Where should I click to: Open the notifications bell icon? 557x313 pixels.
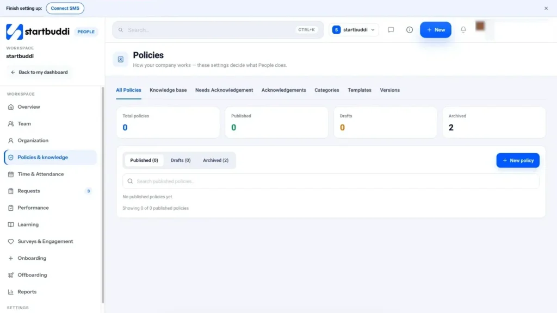[x=463, y=30]
